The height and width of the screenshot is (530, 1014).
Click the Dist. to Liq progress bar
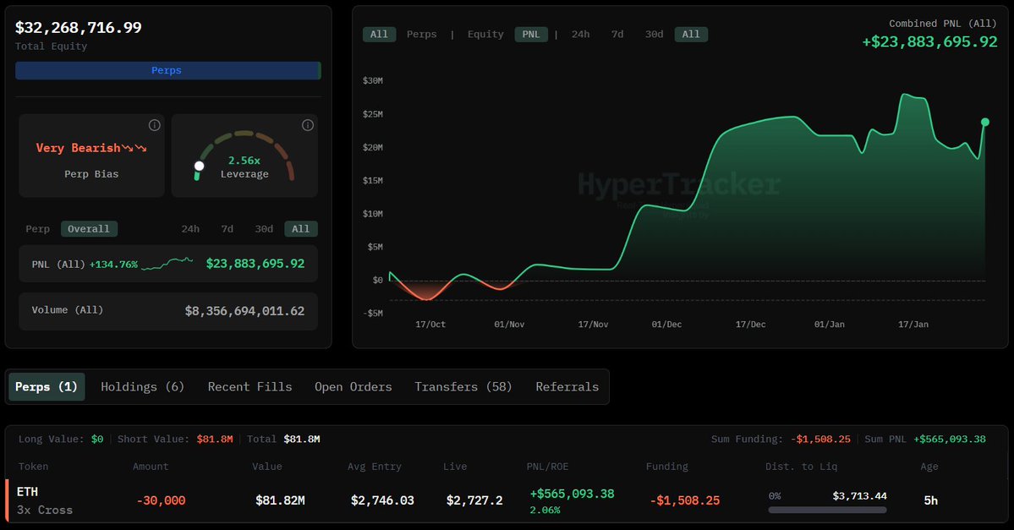tap(827, 510)
